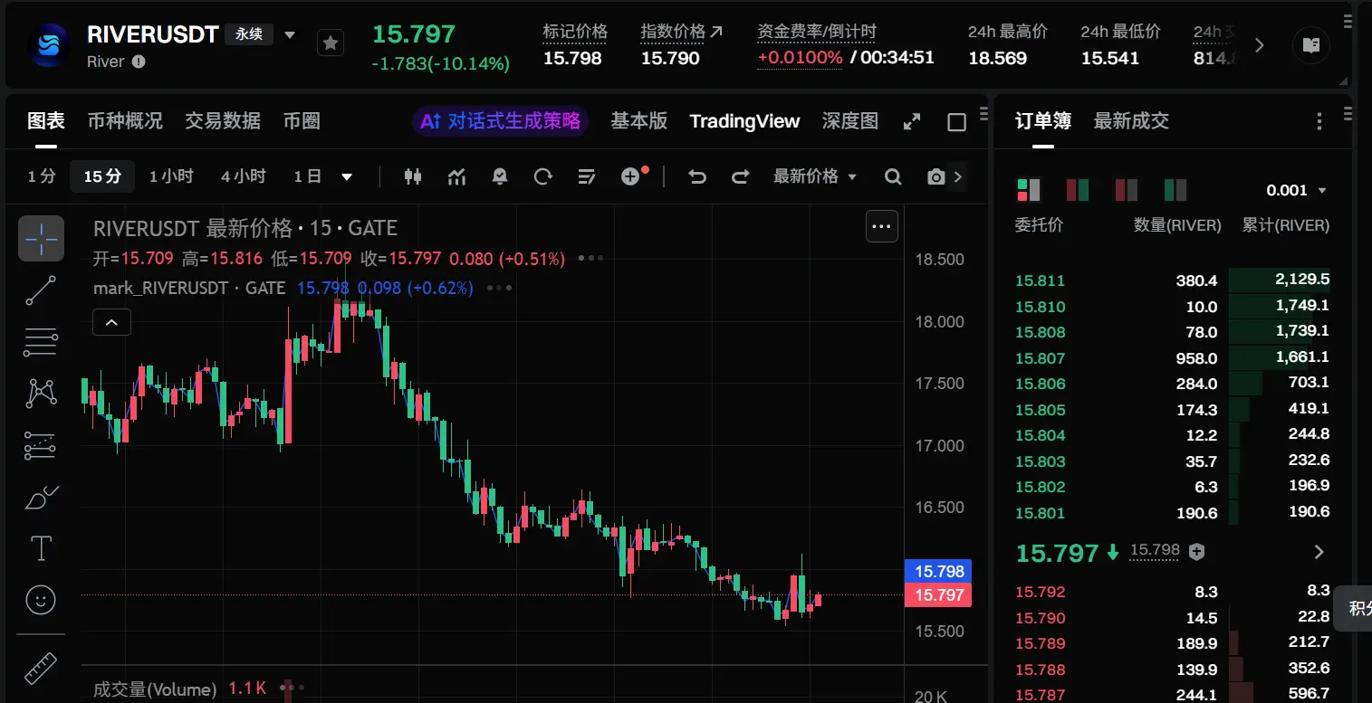1372x703 pixels.
Task: Switch the chart to 1日 interval
Action: [x=308, y=176]
